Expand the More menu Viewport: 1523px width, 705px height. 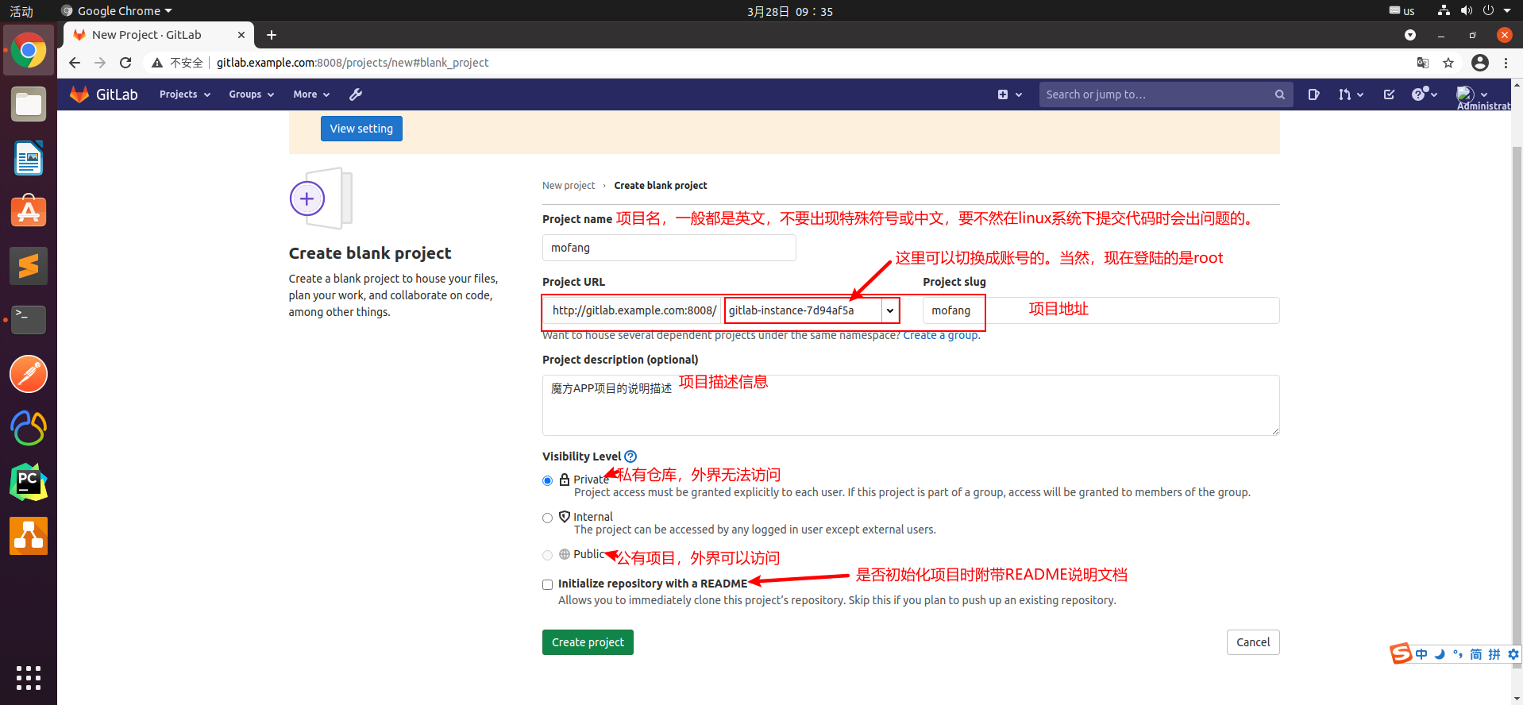[311, 94]
